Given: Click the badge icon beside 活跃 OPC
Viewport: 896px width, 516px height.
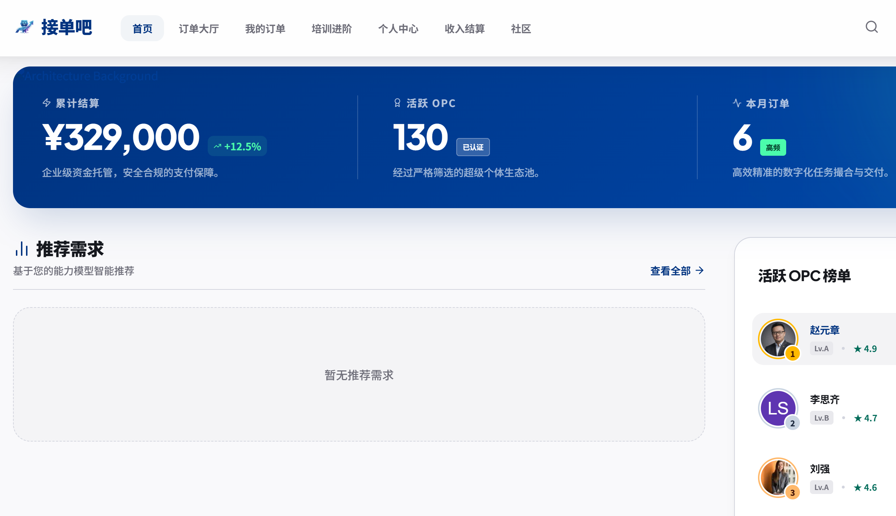Looking at the screenshot, I should 397,103.
